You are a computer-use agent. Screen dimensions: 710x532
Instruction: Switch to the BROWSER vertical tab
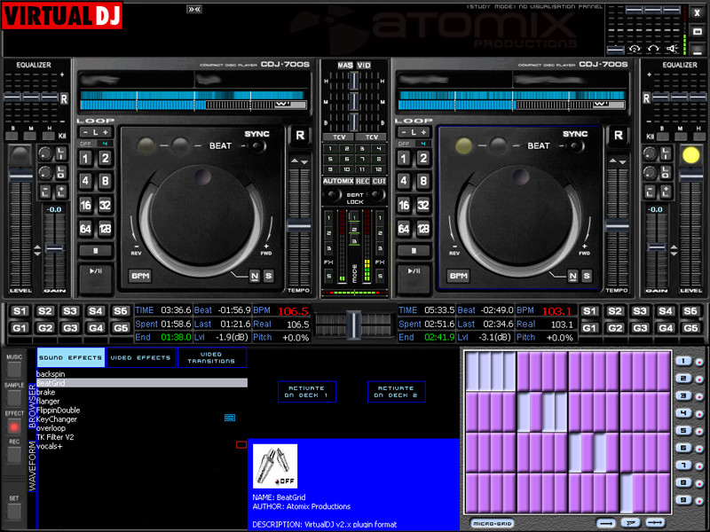(32, 406)
